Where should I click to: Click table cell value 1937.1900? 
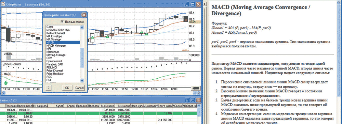(108, 110)
